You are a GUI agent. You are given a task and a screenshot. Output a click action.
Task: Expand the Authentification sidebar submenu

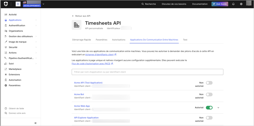[36, 26]
